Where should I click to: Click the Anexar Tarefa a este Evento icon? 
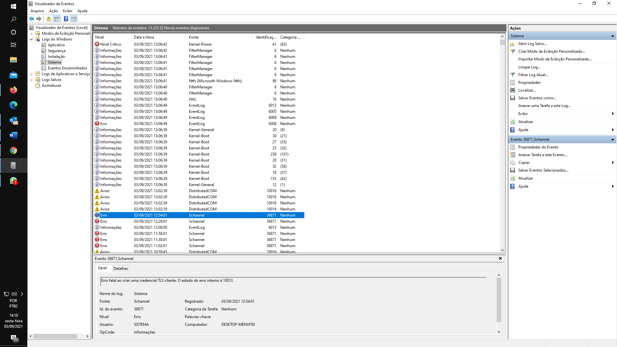513,155
